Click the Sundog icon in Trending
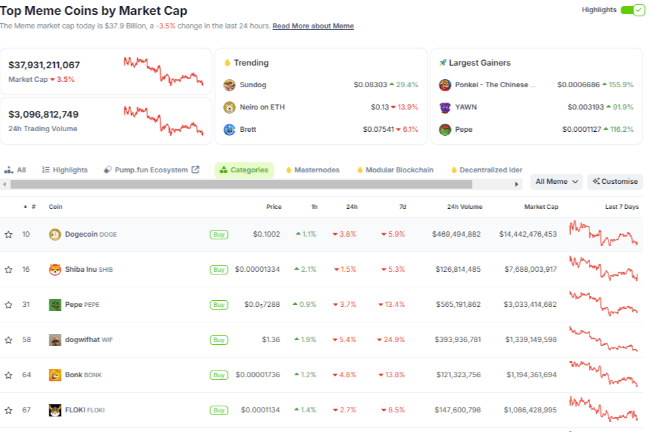This screenshot has height=432, width=653. pyautogui.click(x=229, y=85)
